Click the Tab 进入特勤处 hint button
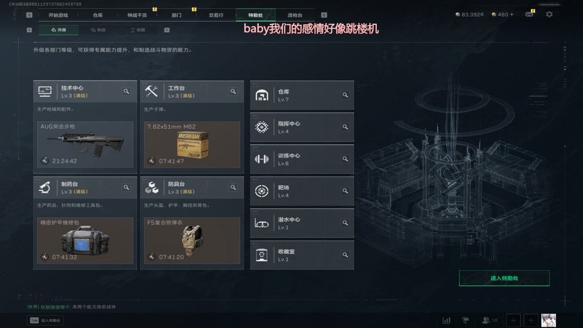583x328 pixels. coord(45,320)
